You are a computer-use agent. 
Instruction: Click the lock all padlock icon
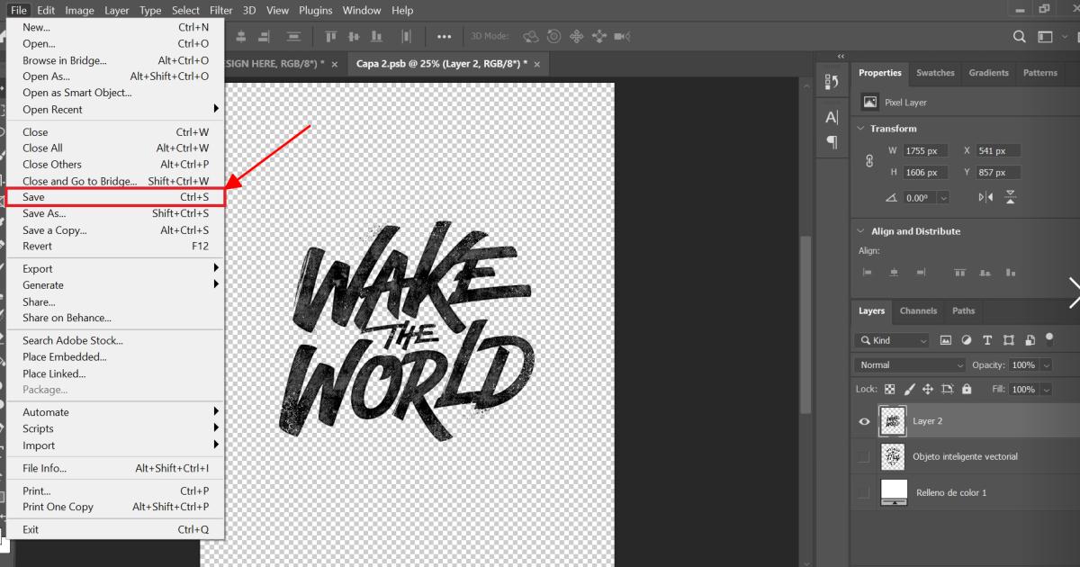click(967, 390)
